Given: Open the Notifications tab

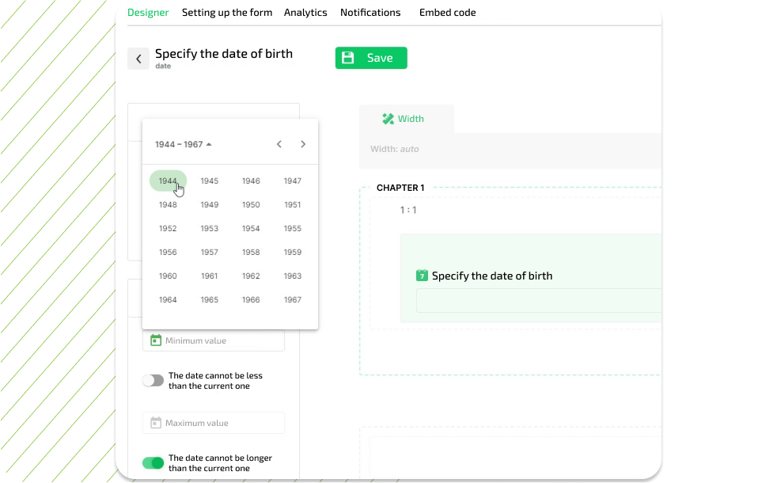Looking at the screenshot, I should click(x=370, y=13).
